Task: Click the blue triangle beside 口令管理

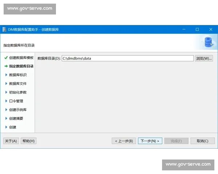Action: point(6,101)
